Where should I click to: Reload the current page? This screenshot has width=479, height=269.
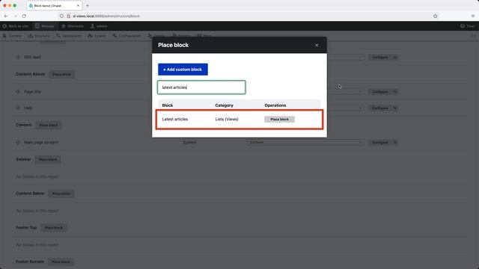tap(24, 16)
